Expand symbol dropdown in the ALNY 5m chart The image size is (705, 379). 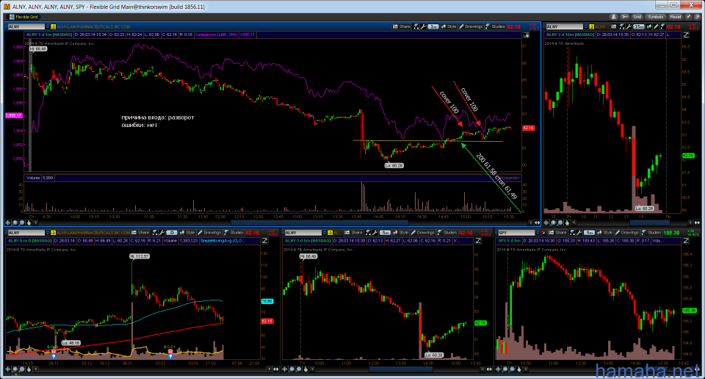(x=325, y=232)
